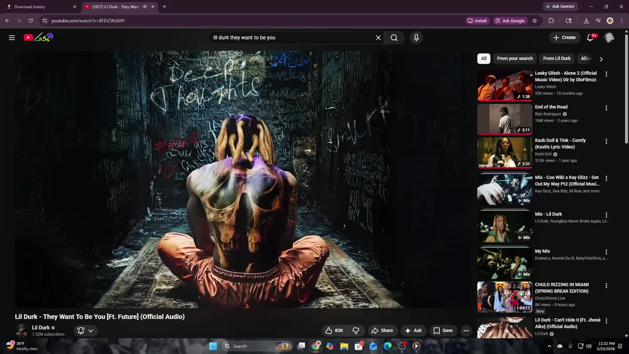Open the browser Extensions puzzle icon
This screenshot has width=629, height=354.
551,21
